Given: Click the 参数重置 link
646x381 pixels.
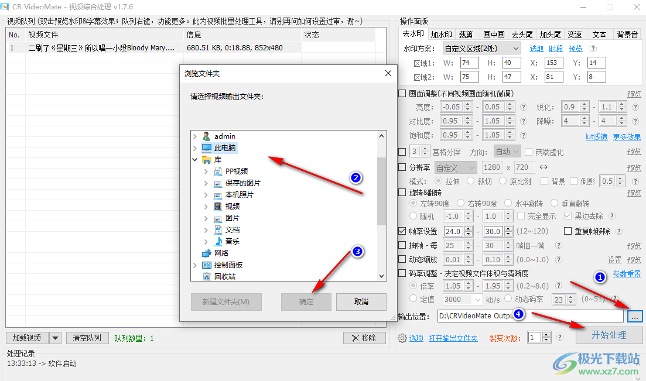Looking at the screenshot, I should coord(627,274).
